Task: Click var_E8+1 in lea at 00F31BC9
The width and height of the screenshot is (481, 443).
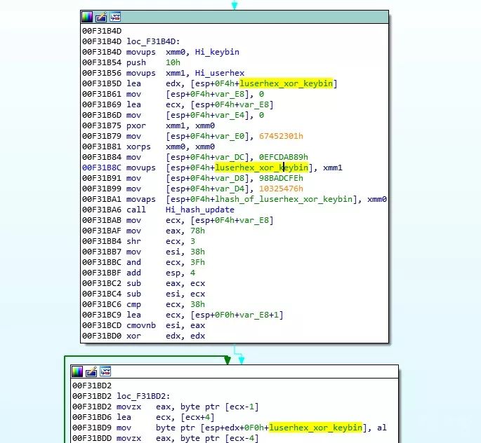Action: 259,315
